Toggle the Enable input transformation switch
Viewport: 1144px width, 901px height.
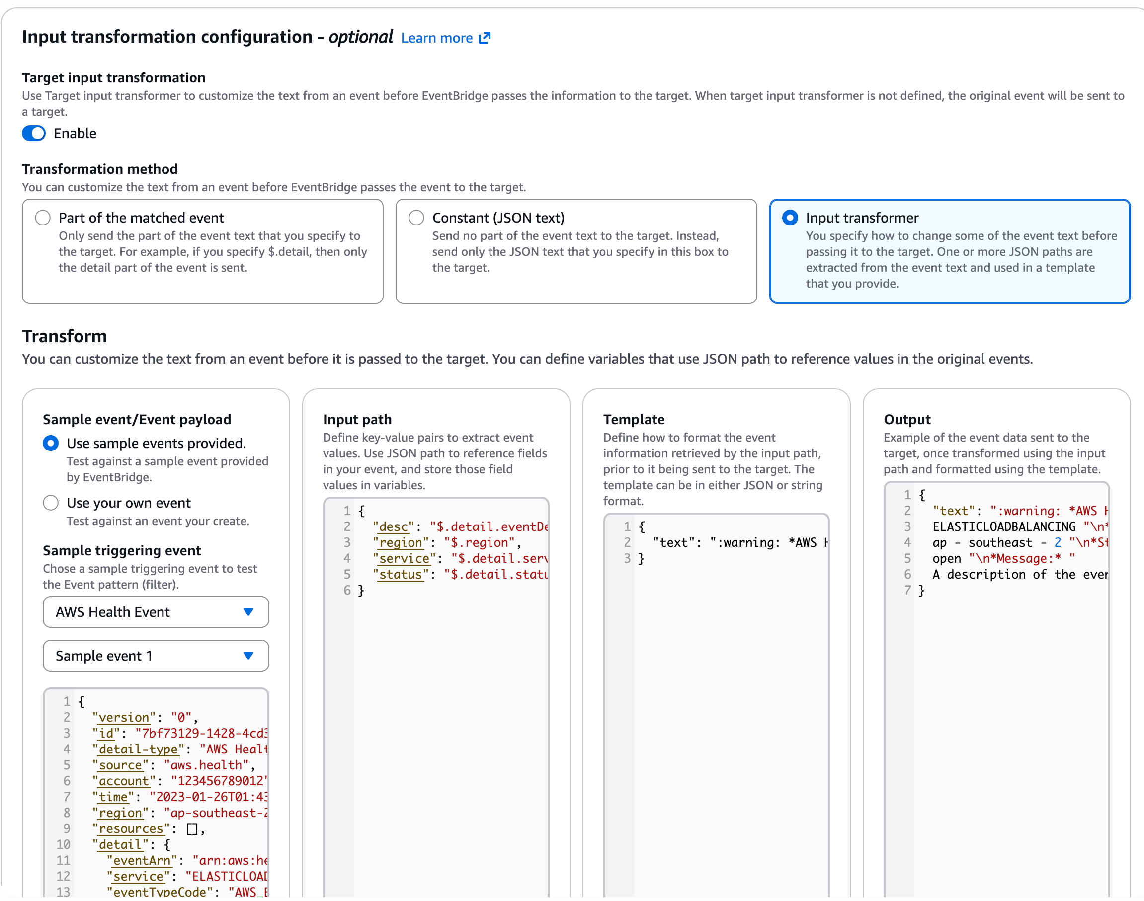coord(34,133)
